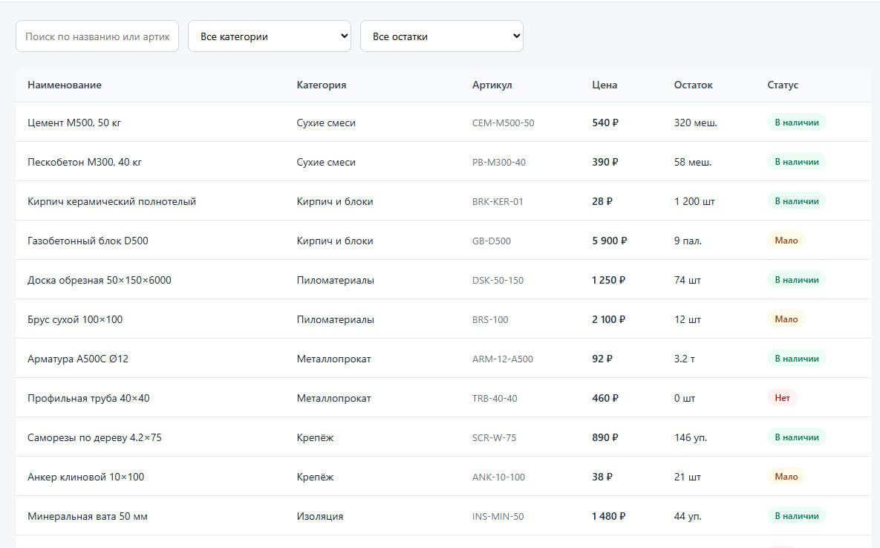Click article code ARM-12-A500
Image resolution: width=880 pixels, height=548 pixels.
pyautogui.click(x=502, y=359)
